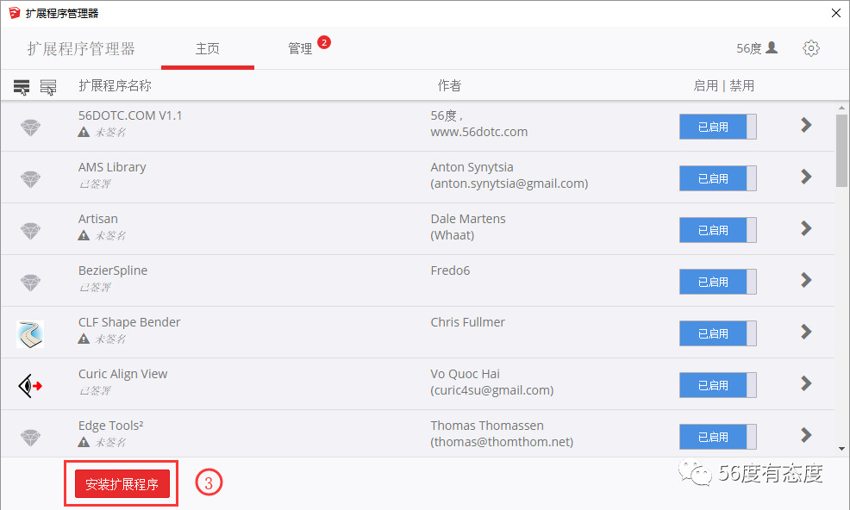Expand AMS Library details arrow

pyautogui.click(x=806, y=177)
